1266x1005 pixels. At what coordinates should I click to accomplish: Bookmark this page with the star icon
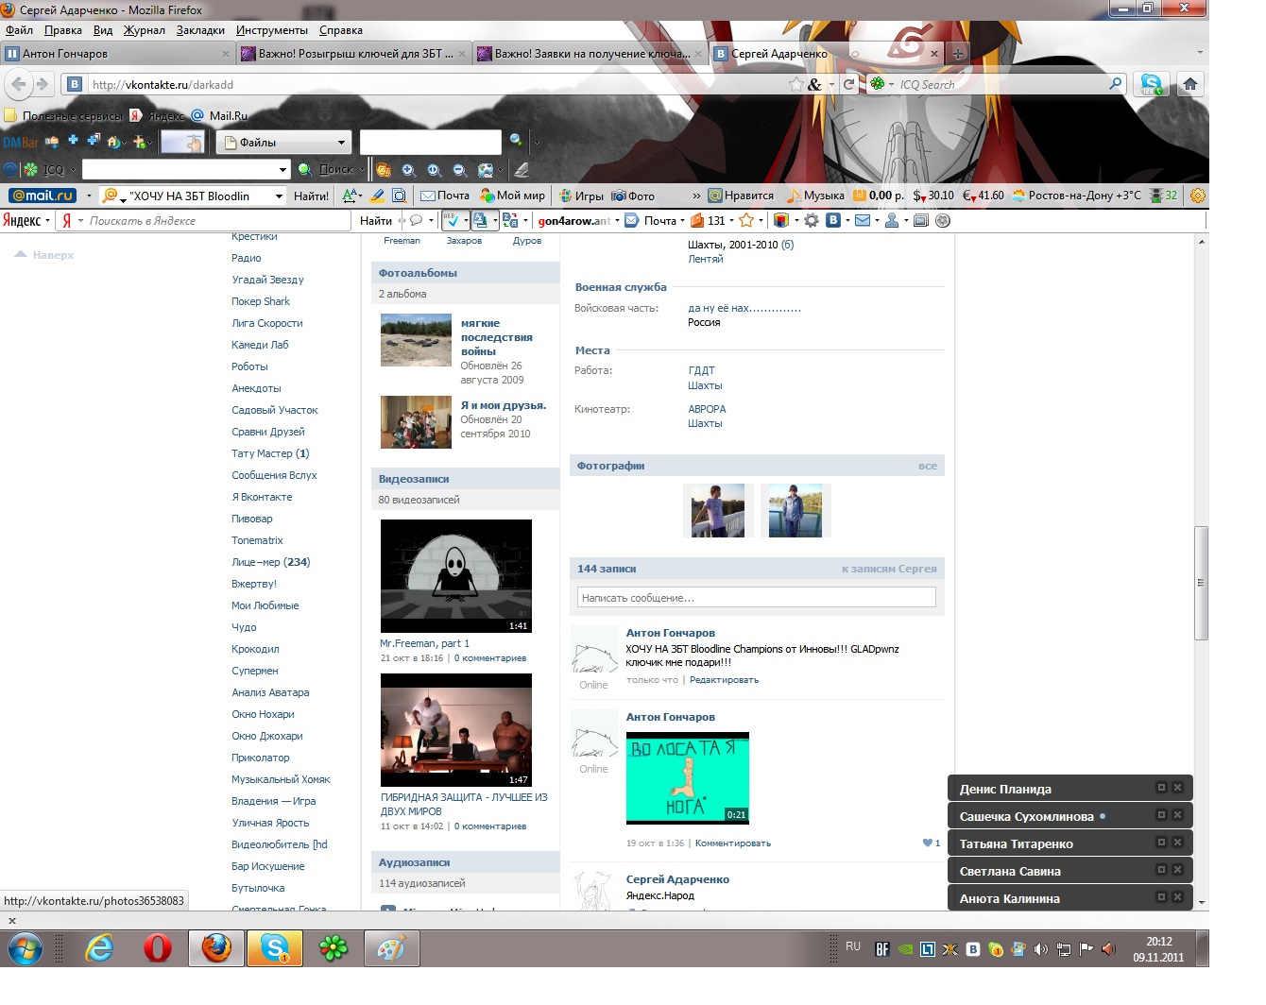796,84
